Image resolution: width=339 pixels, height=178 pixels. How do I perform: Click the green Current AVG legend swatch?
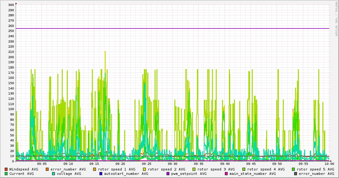6,174
